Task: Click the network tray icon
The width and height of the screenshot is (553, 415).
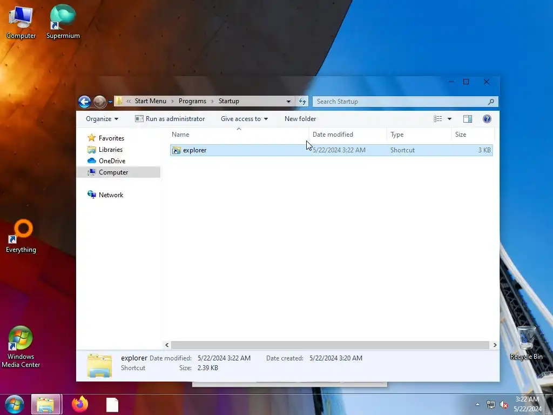Action: pyautogui.click(x=490, y=404)
